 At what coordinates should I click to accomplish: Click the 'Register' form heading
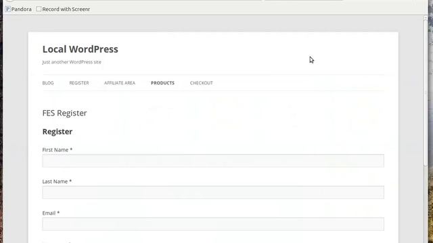pyautogui.click(x=57, y=132)
